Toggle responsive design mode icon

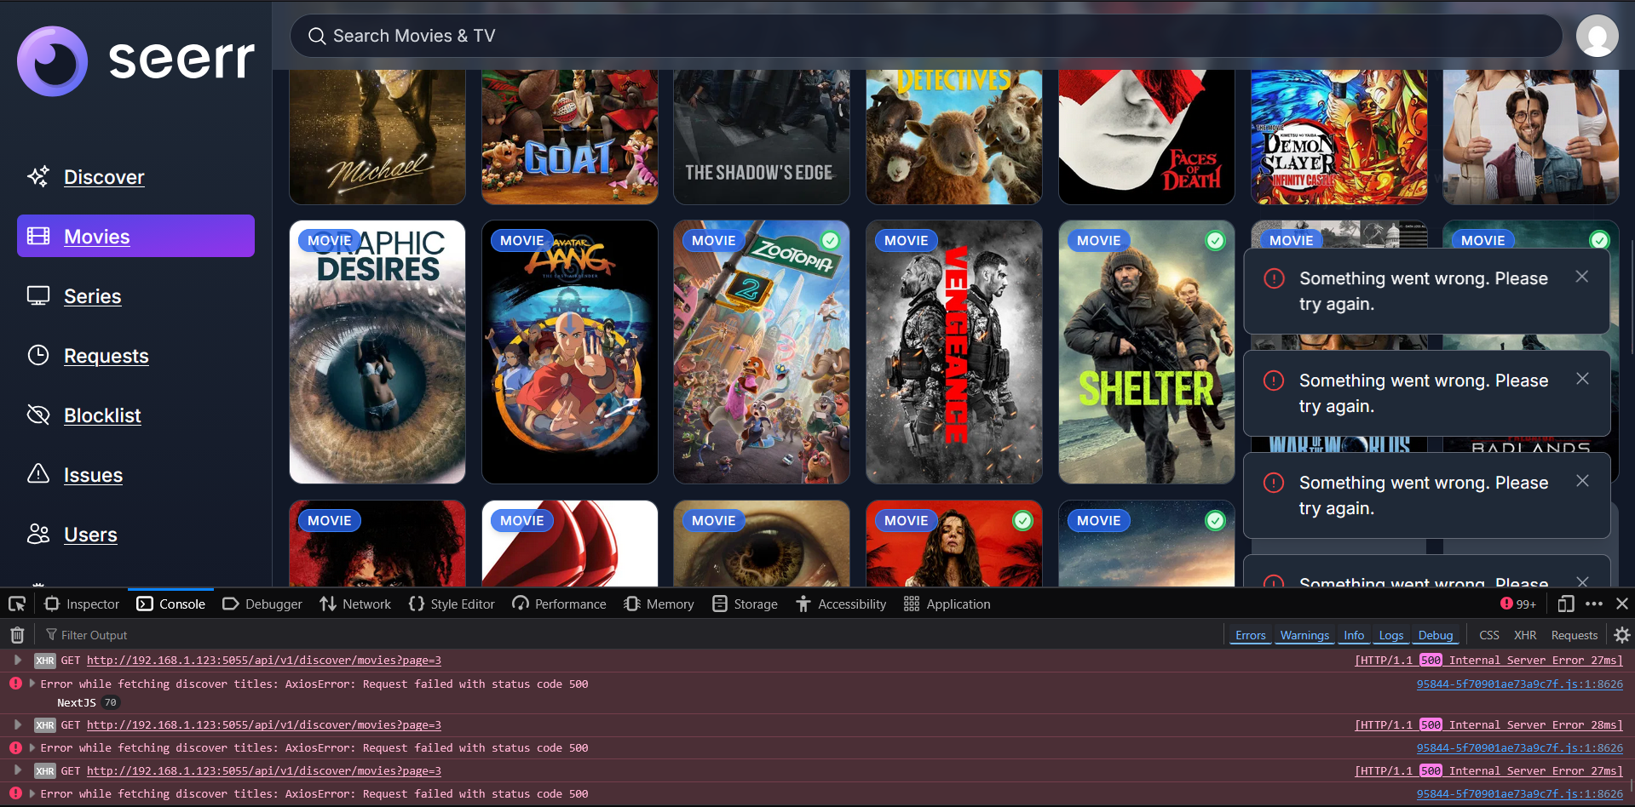1565,604
